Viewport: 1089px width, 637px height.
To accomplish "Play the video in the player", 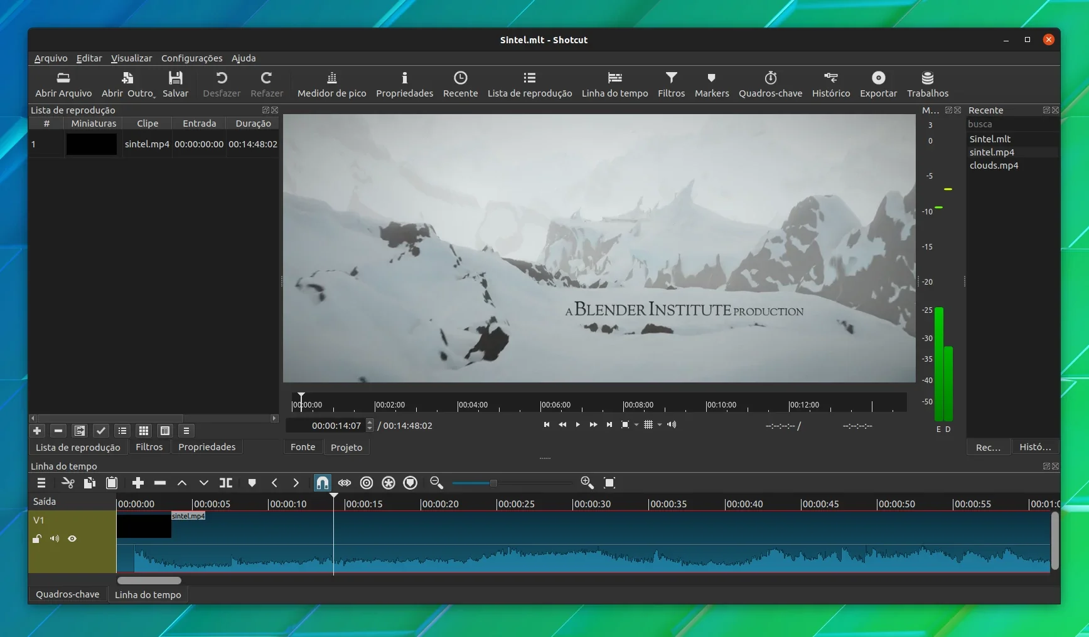I will pos(577,425).
